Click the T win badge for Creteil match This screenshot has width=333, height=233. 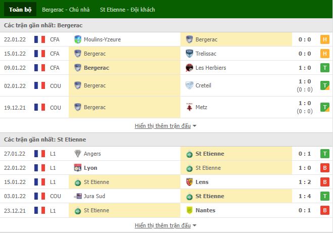pyautogui.click(x=325, y=85)
